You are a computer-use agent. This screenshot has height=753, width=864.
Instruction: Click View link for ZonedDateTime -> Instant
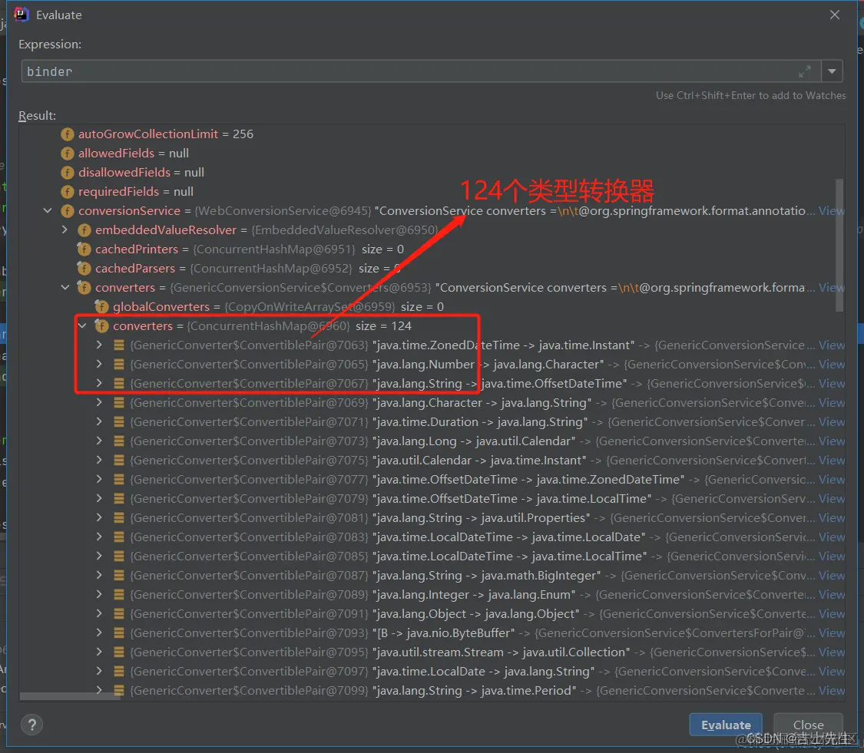pos(831,345)
